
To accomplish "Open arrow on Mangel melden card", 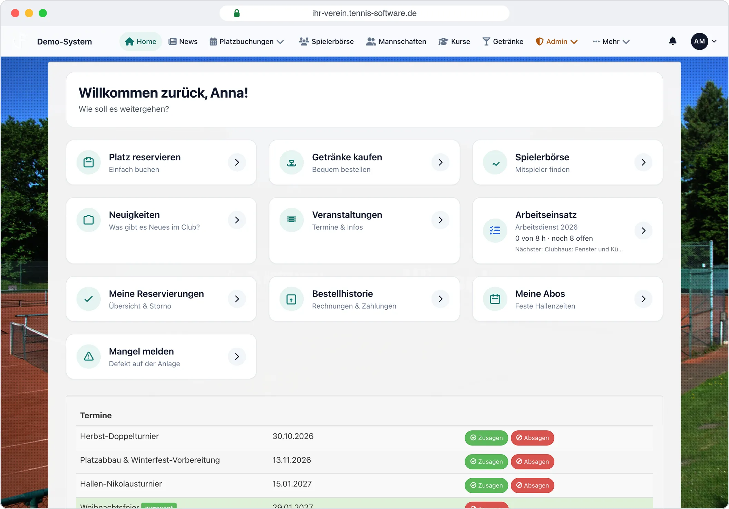I will tap(237, 357).
